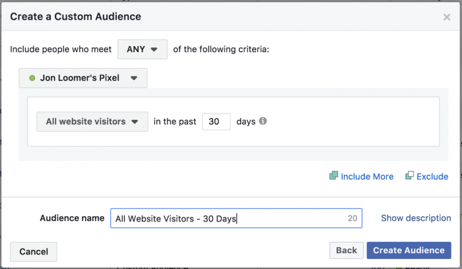462x269 pixels.
Task: Show the audience description field
Action: 416,218
